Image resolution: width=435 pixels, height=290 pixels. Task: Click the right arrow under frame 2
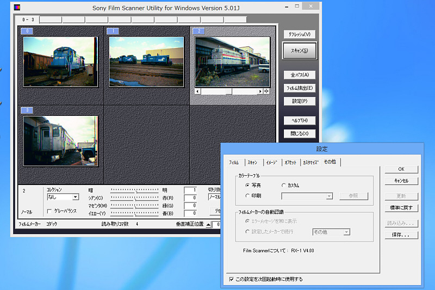pos(260,91)
